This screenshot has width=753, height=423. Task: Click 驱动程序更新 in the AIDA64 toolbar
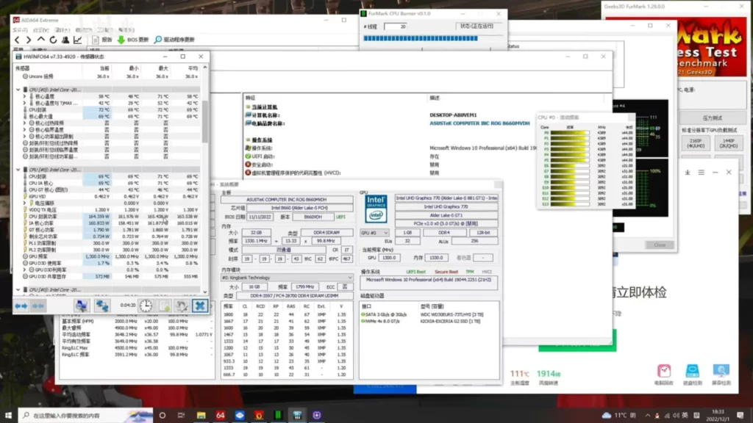coord(174,40)
